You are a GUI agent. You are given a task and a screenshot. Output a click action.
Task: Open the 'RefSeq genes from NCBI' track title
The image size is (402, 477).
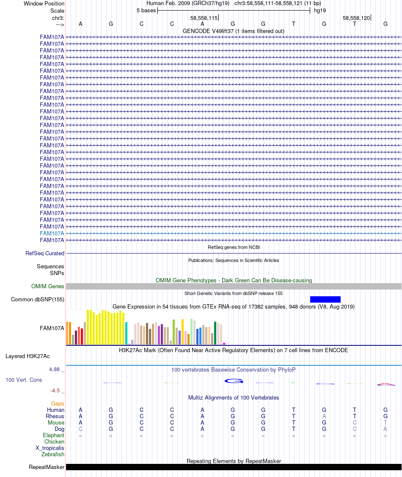(x=234, y=247)
